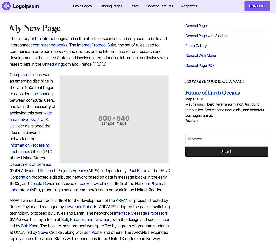
Task: Open the Future of Earth Oceans post
Action: click(212, 93)
